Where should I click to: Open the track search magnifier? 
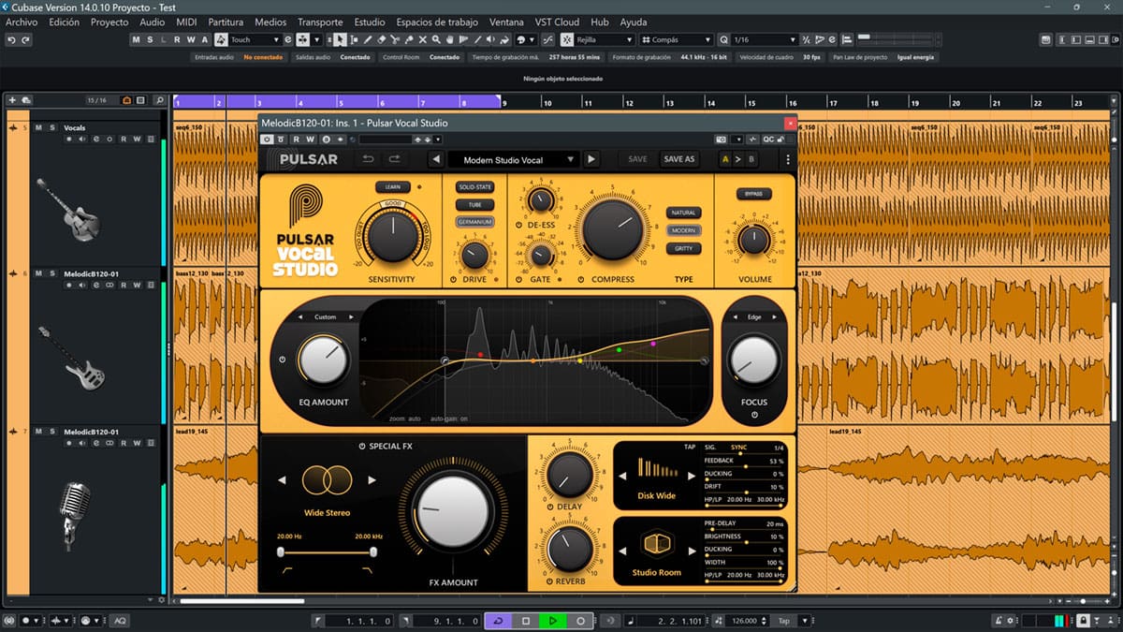pos(160,100)
